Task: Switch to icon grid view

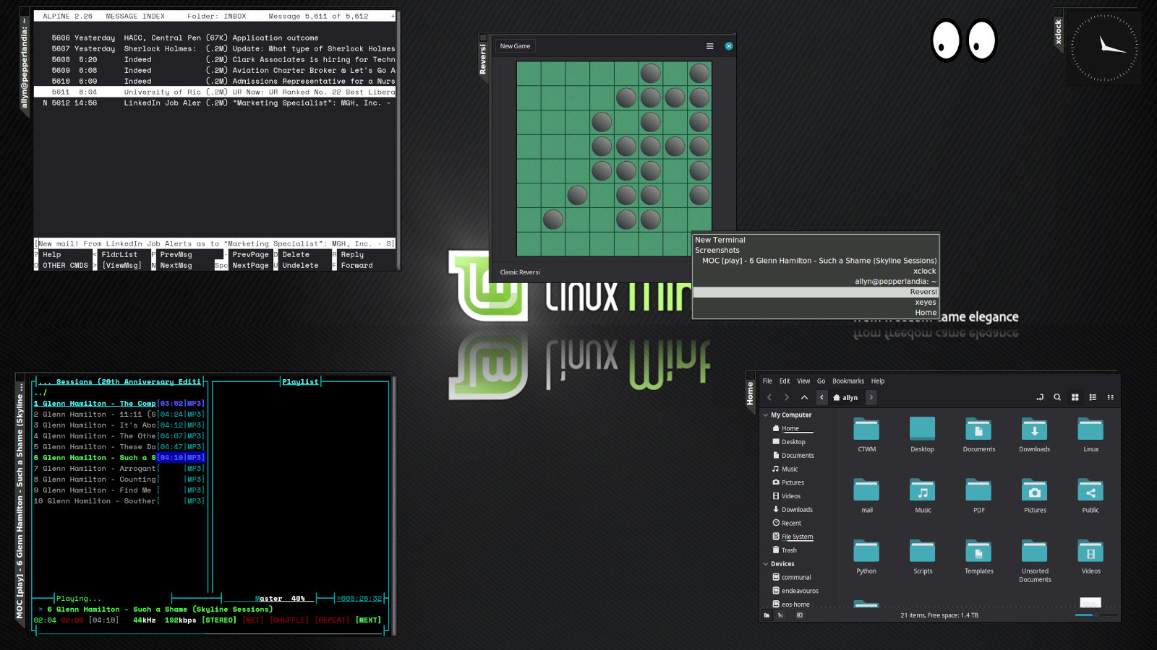Action: [x=1075, y=397]
